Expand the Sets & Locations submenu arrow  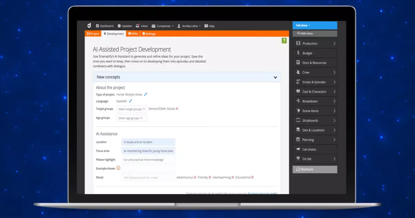click(x=334, y=130)
